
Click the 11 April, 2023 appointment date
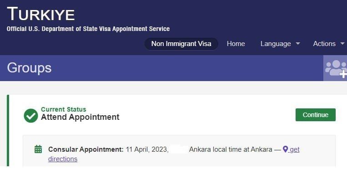pos(147,149)
